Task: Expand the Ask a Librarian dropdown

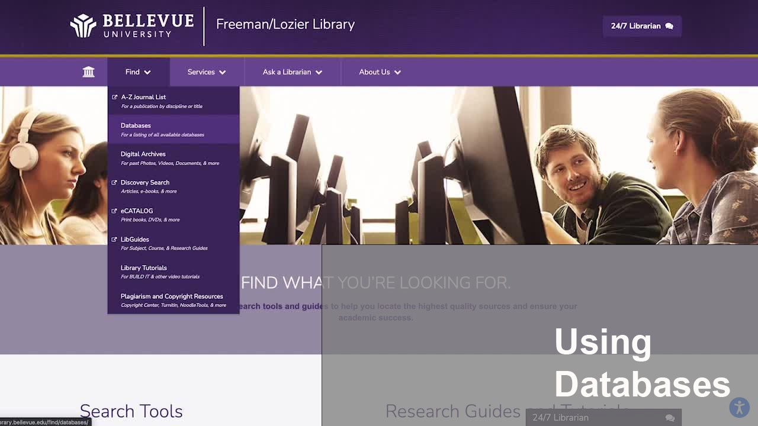Action: [x=293, y=72]
